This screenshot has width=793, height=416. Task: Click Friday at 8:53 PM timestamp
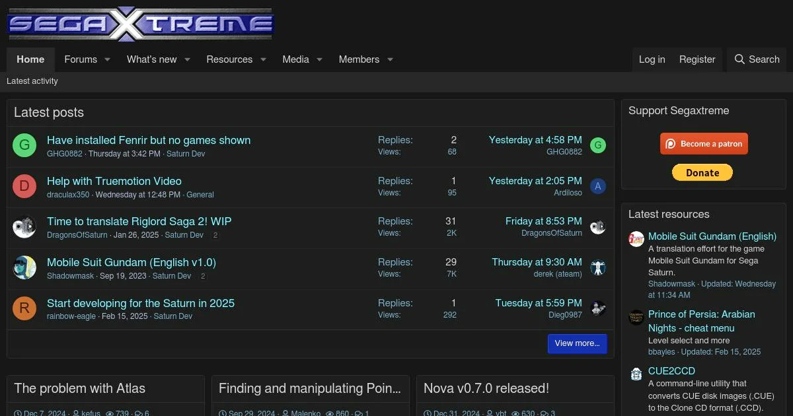point(544,221)
